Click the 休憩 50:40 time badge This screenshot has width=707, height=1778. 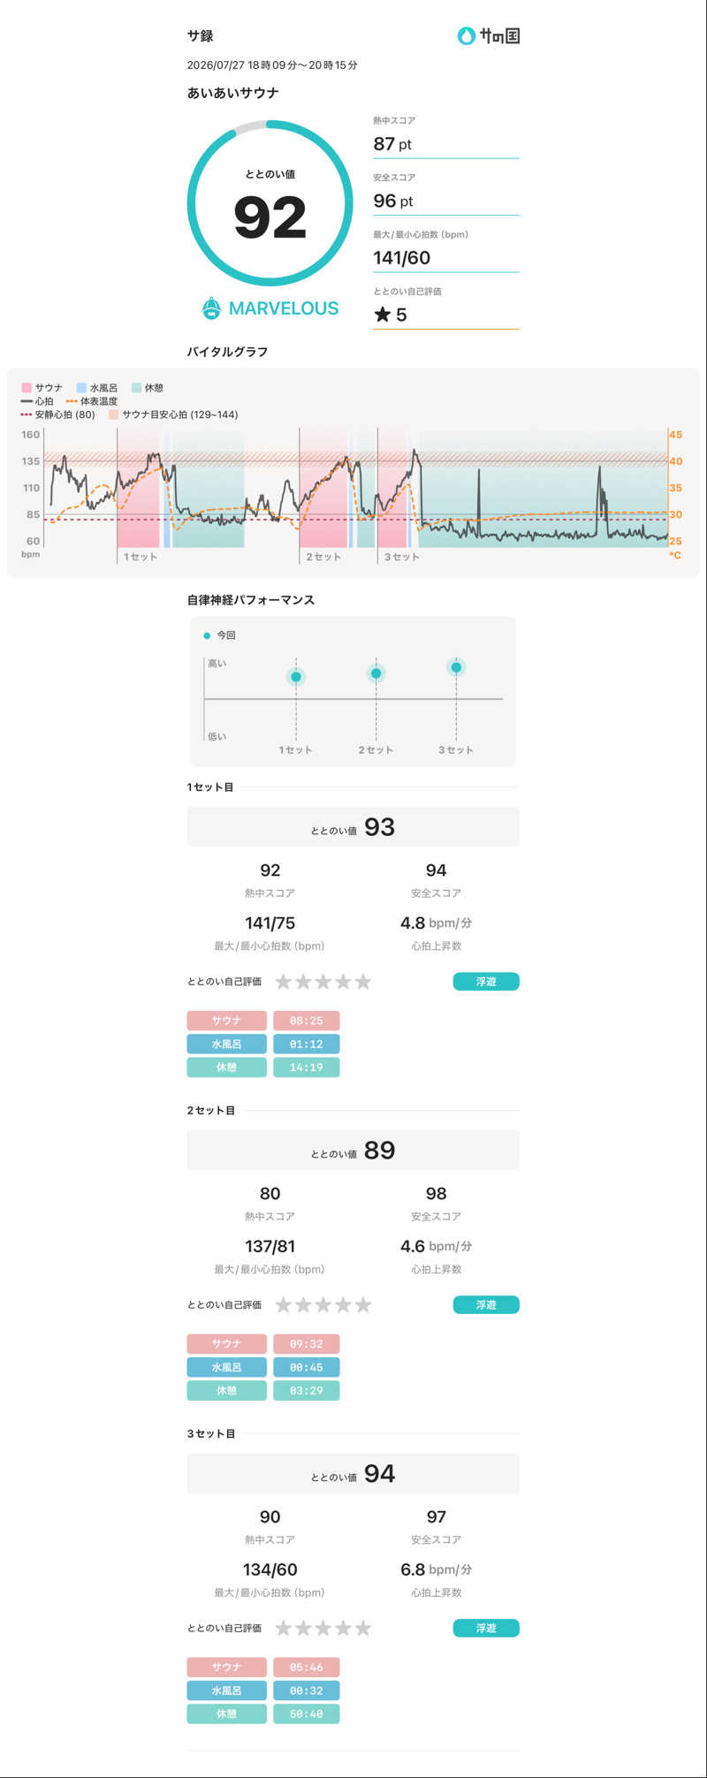(307, 1714)
